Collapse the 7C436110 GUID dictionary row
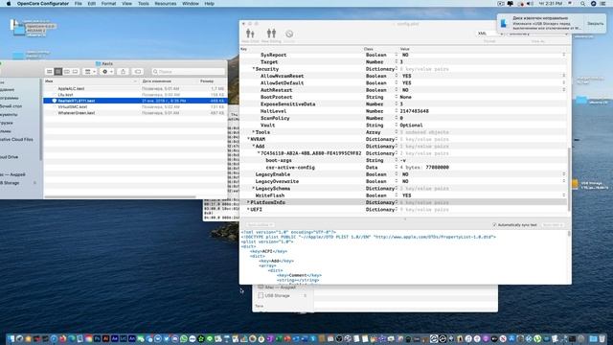613x345 pixels. pyautogui.click(x=259, y=153)
